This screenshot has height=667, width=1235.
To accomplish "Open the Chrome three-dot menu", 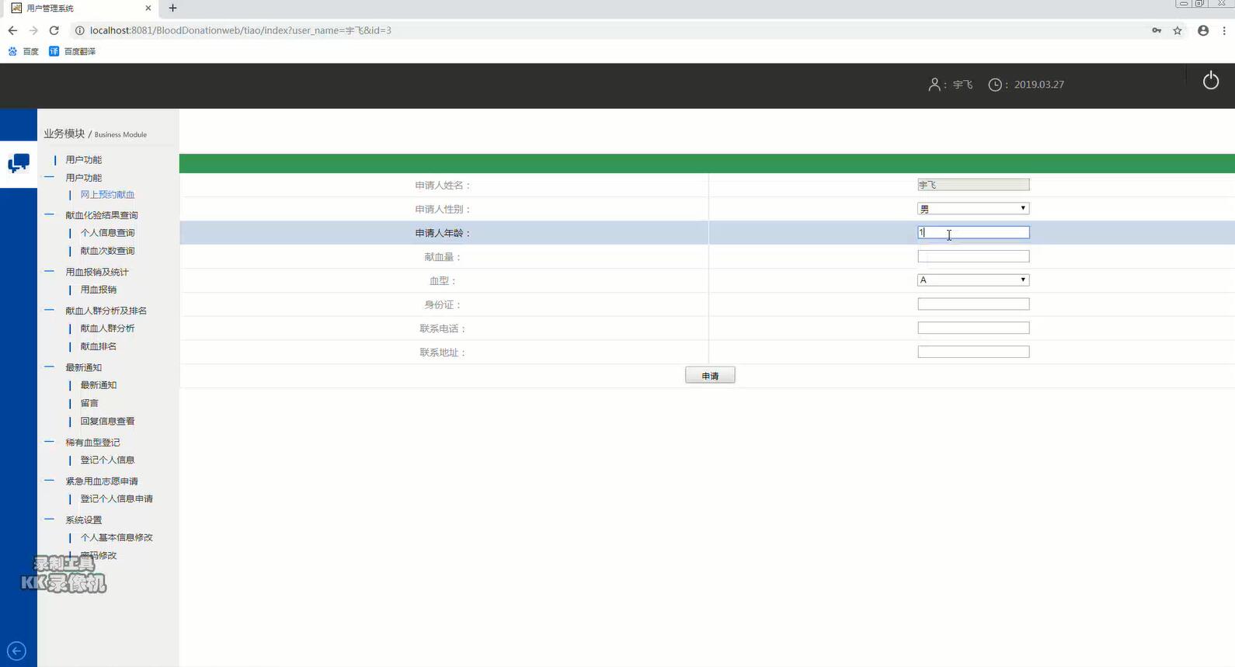I will click(x=1224, y=30).
